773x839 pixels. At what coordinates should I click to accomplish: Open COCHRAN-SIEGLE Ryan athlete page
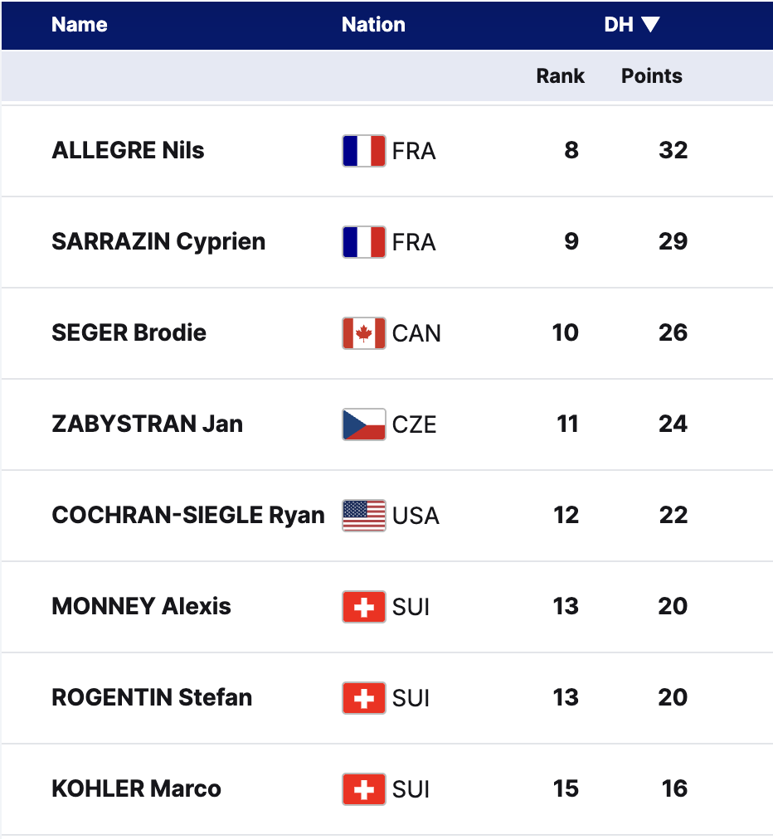pos(187,516)
